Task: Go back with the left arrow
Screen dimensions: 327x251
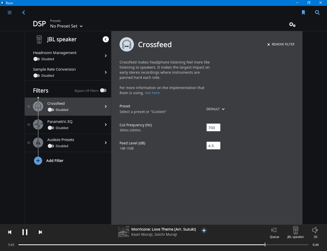Action: coord(24,12)
